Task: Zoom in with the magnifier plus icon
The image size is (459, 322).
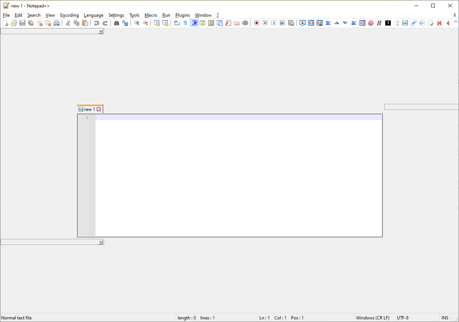Action: click(x=137, y=23)
